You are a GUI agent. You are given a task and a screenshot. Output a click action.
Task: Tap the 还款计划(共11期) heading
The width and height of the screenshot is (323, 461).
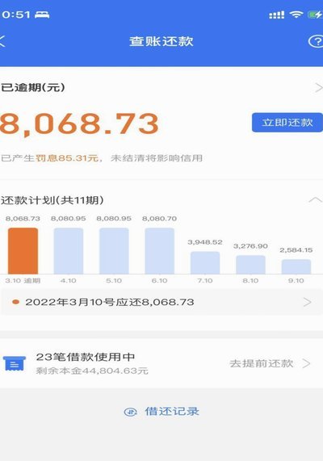point(52,200)
